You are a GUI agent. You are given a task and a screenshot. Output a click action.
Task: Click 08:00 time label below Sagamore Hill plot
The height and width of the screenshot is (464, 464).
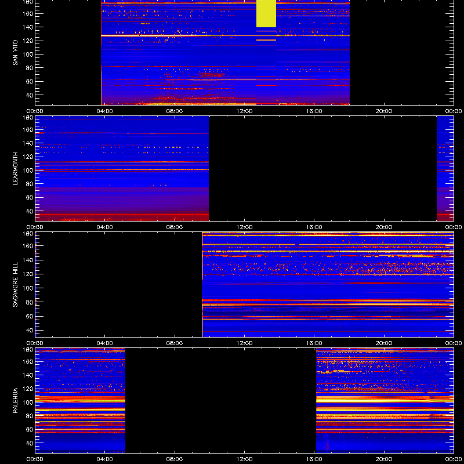[x=175, y=343]
